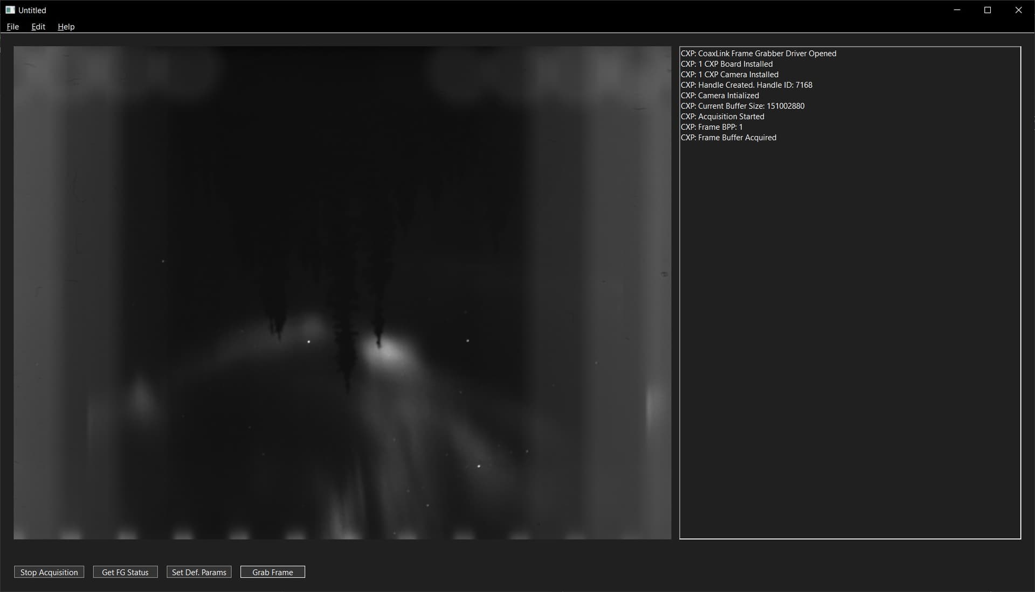Click the Set Def. Params button

coord(199,572)
